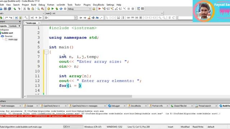Rebuild the project
The width and height of the screenshot is (230, 129).
(x=61, y=9)
